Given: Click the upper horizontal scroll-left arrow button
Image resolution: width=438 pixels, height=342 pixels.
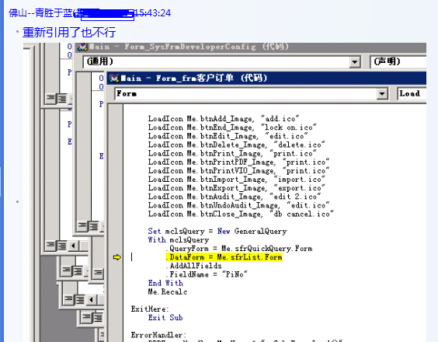Looking at the screenshot, I should pos(74,246).
